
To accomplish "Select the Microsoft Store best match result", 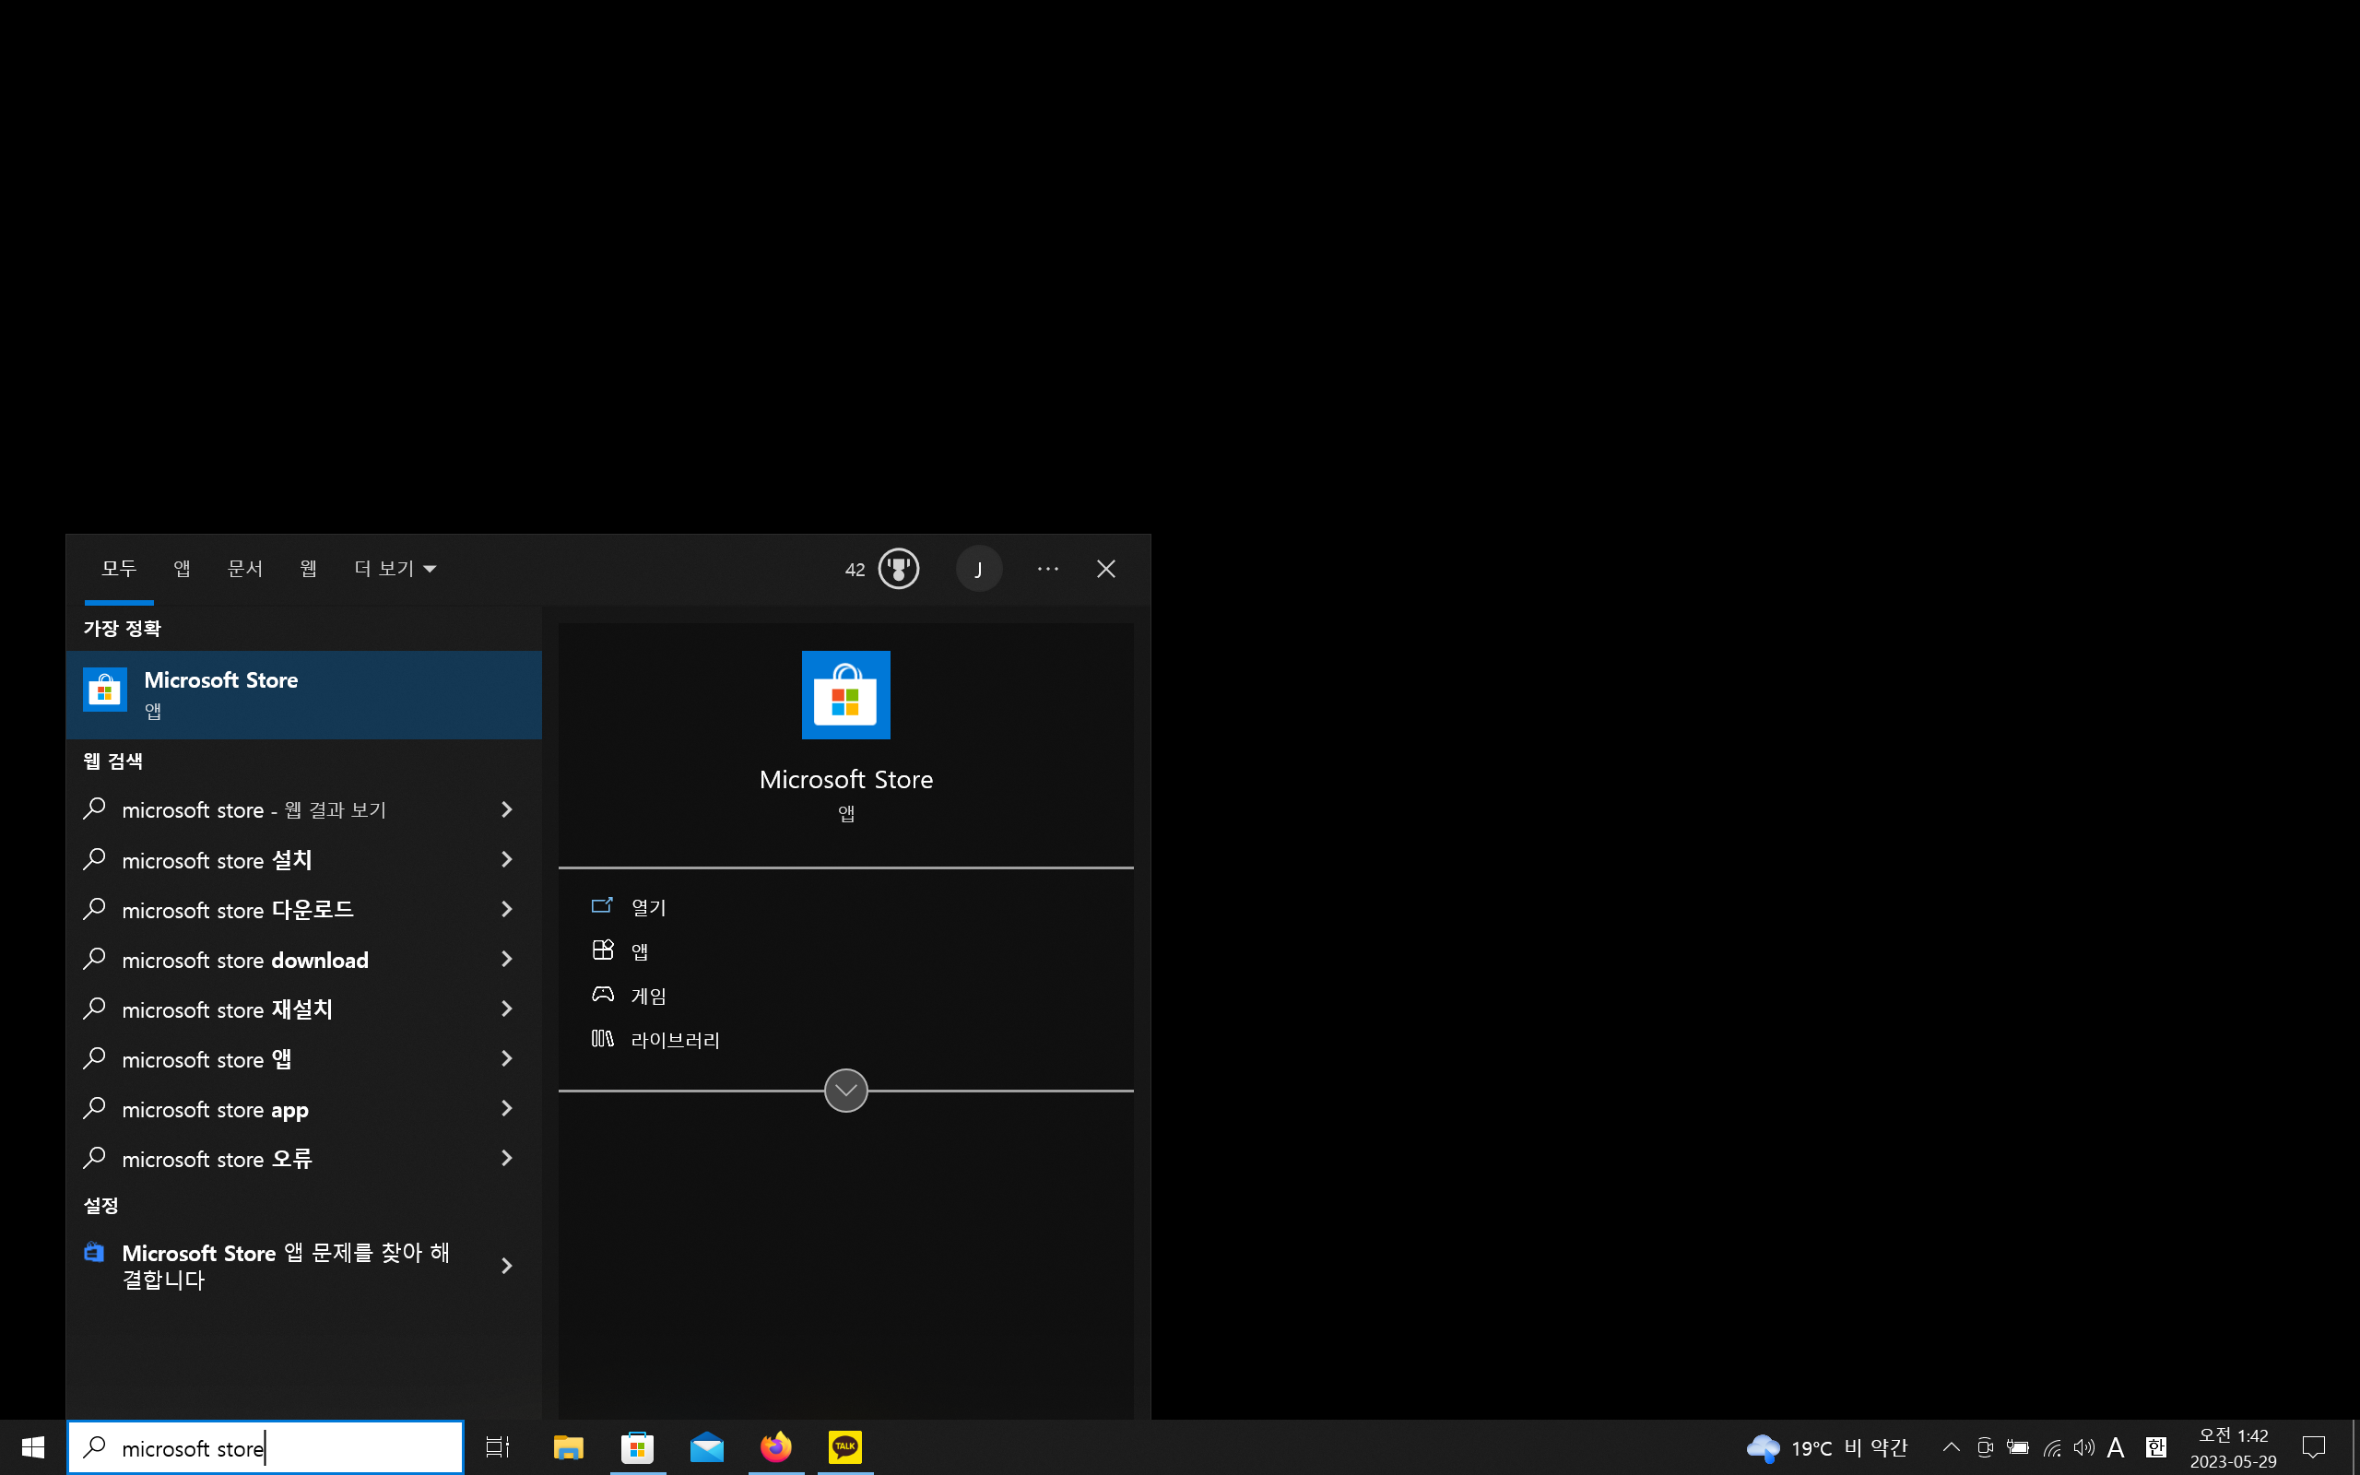I will pos(303,694).
